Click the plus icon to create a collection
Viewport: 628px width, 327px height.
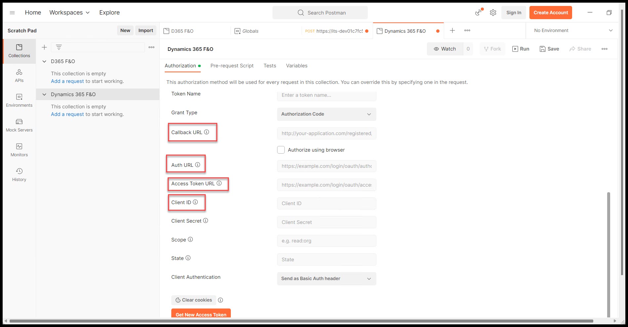[44, 47]
